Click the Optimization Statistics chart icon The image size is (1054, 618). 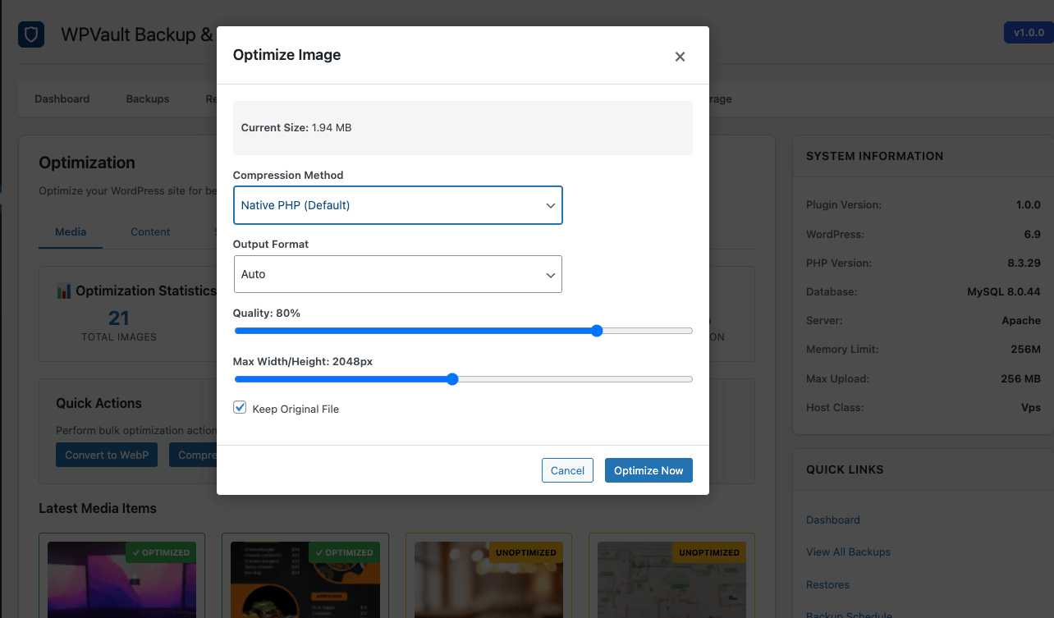[x=64, y=291]
